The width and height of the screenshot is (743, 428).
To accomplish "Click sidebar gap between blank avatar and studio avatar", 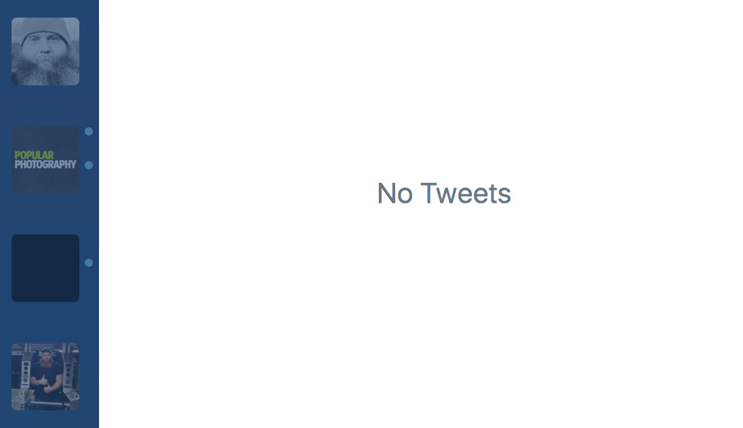I will click(45, 322).
